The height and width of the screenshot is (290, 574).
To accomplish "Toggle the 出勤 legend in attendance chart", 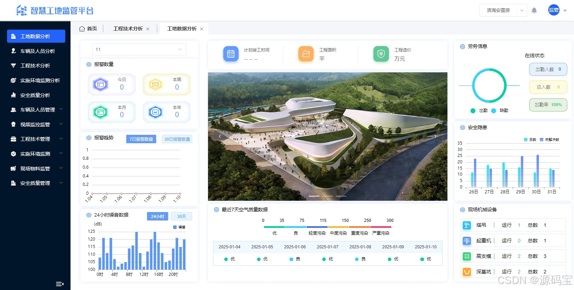I will pos(479,111).
